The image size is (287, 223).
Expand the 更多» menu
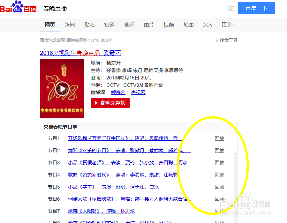click(x=228, y=25)
